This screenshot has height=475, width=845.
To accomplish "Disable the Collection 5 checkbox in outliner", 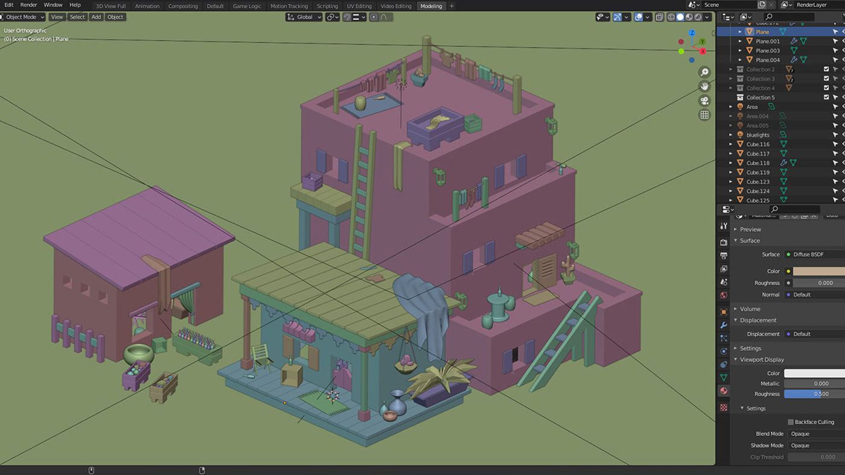I will (x=826, y=96).
